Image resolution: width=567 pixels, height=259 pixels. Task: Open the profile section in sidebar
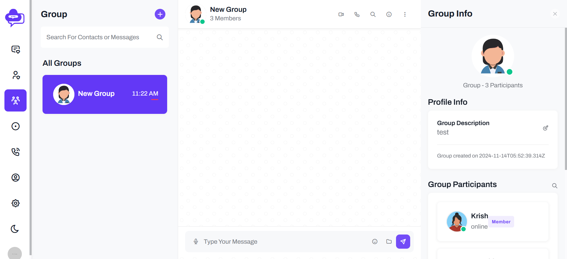tap(16, 178)
